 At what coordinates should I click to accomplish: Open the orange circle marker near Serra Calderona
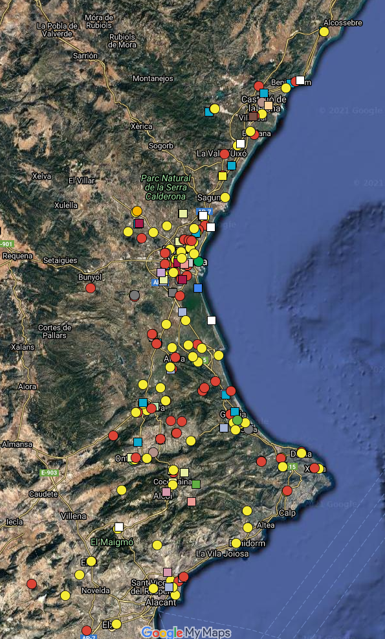click(137, 211)
